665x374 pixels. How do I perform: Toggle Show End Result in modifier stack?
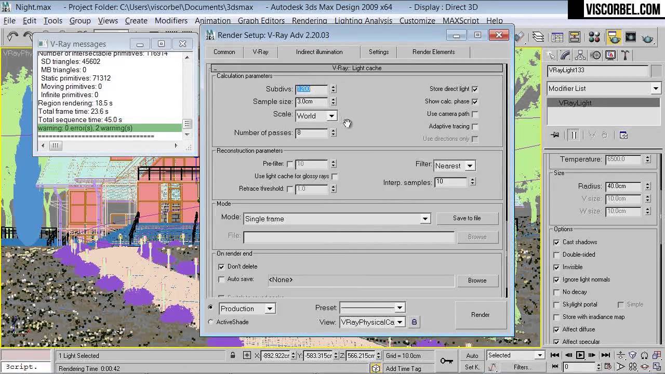[574, 135]
